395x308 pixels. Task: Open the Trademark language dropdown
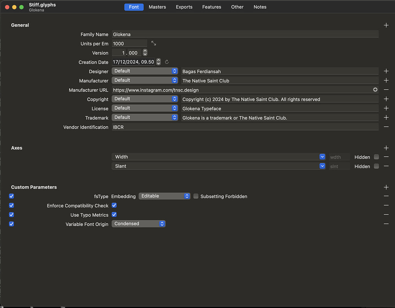(x=145, y=118)
